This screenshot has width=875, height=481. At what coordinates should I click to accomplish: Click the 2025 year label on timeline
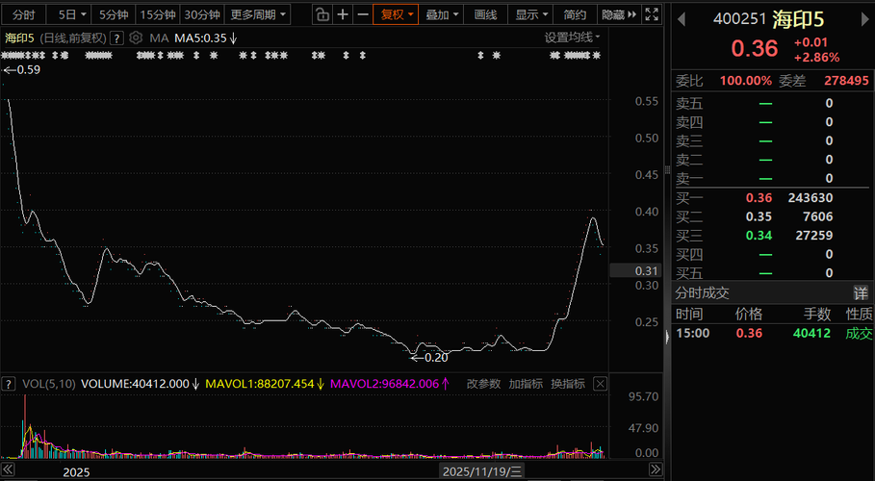point(76,472)
